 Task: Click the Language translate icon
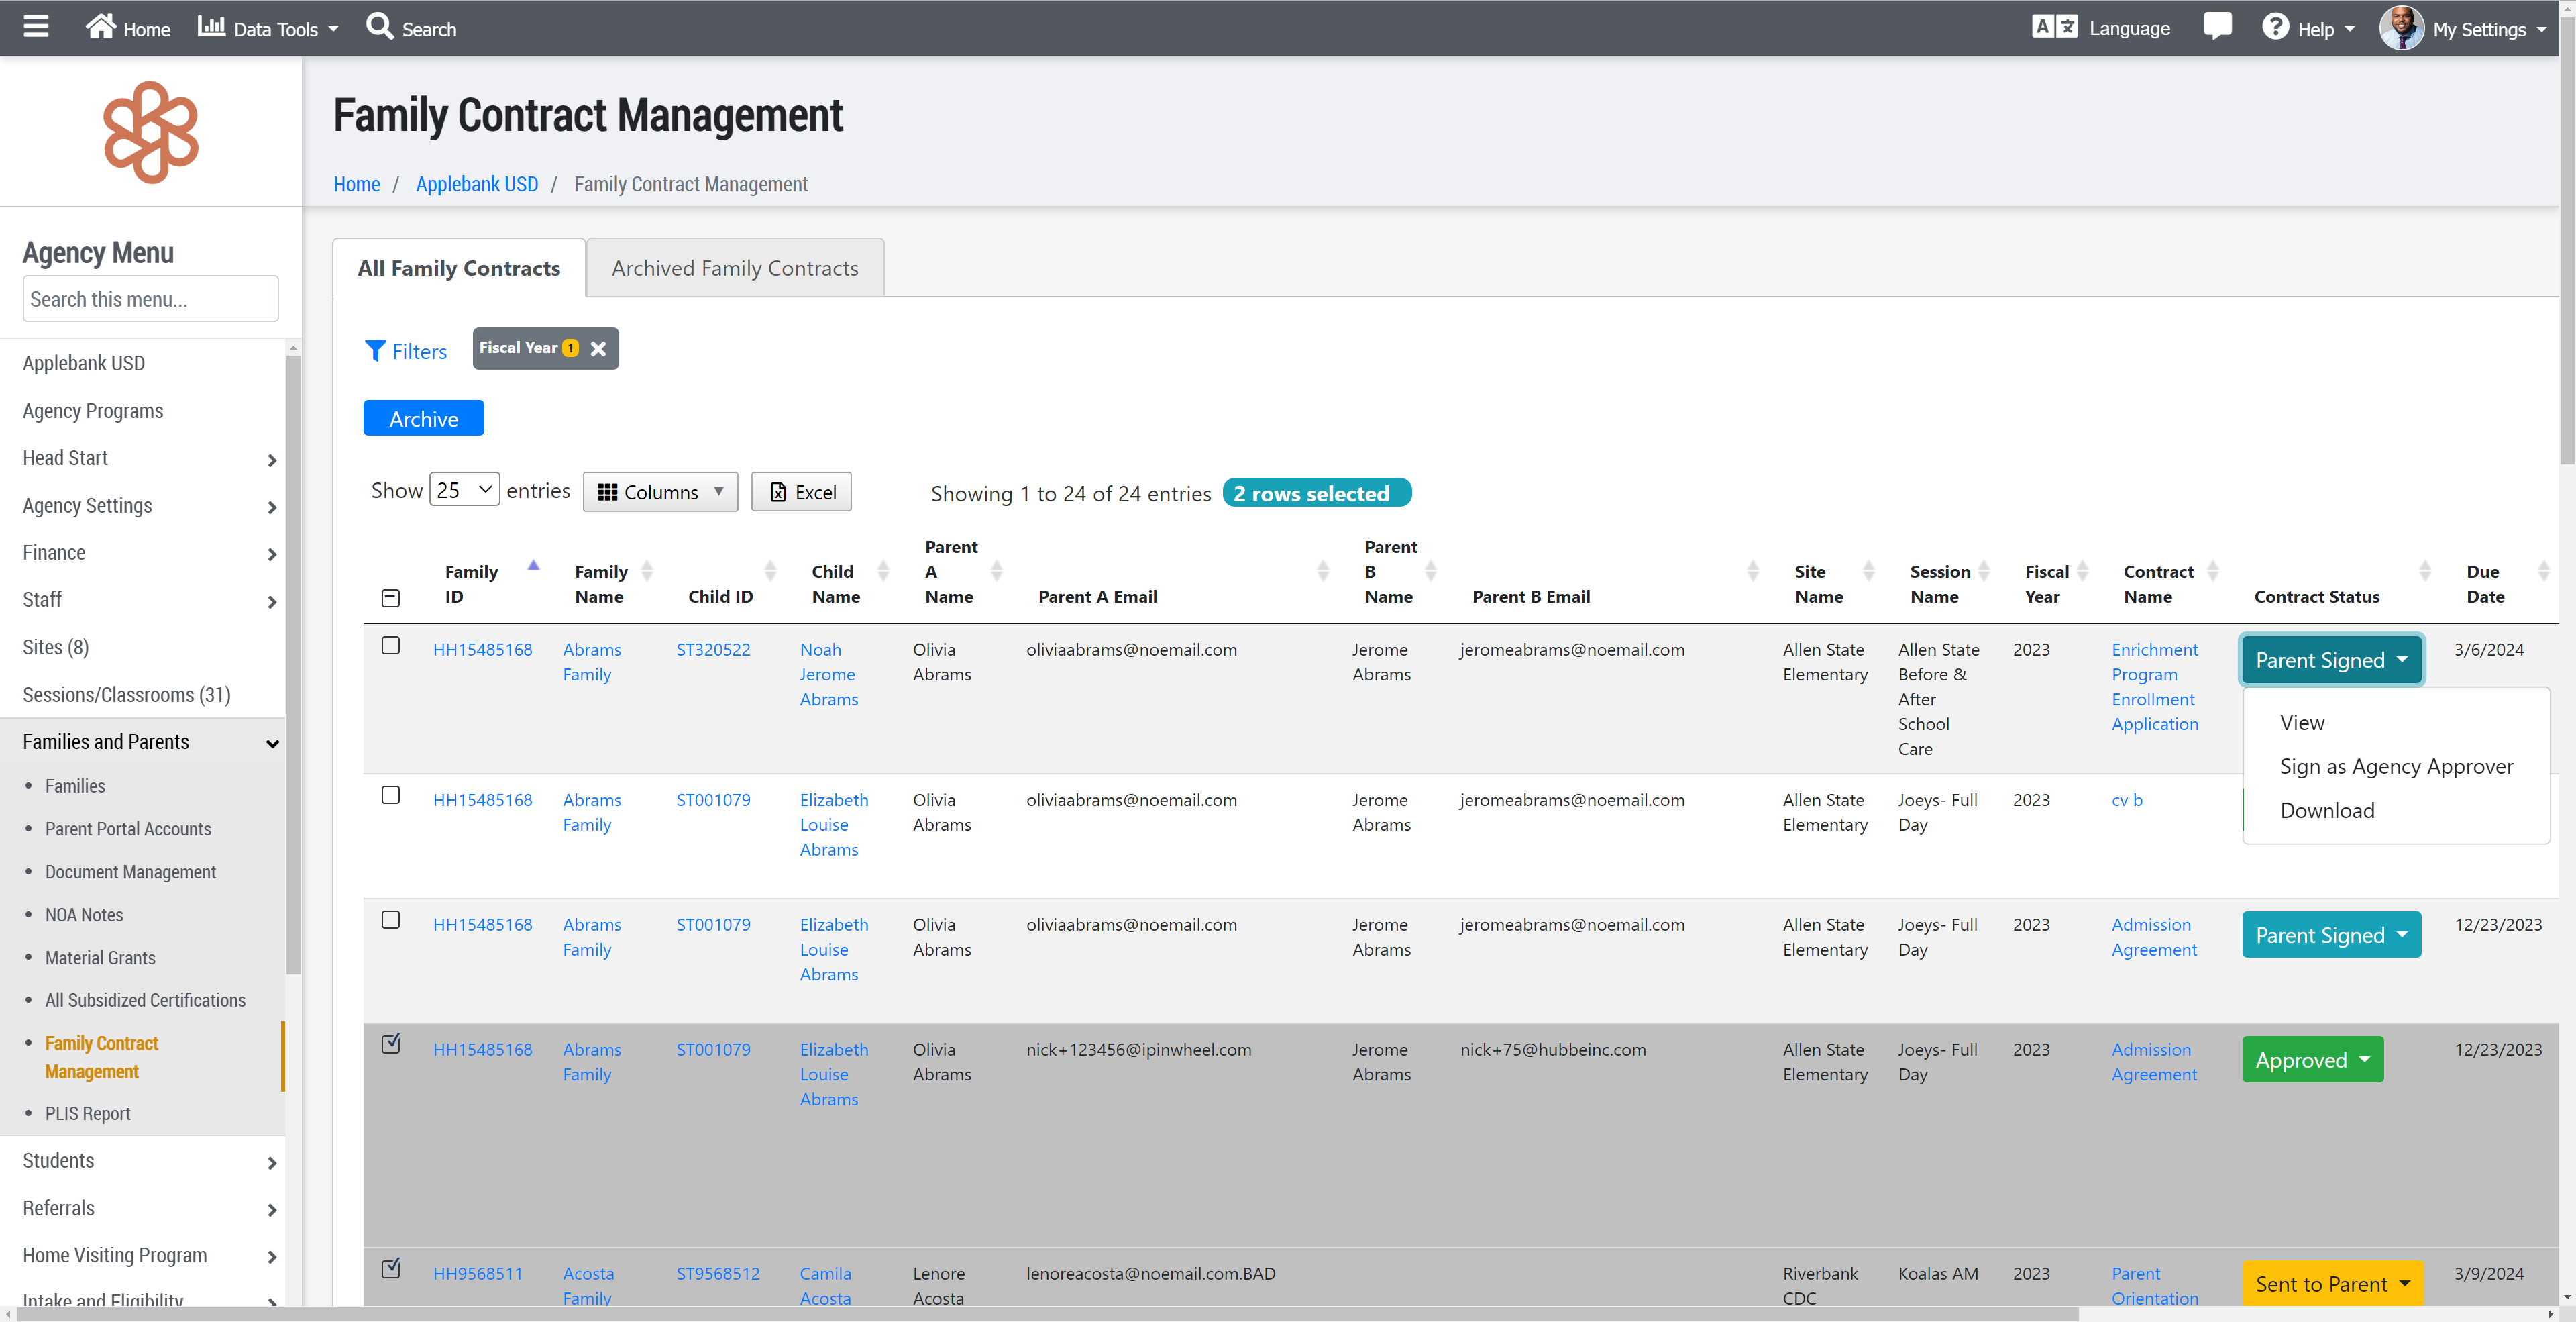[2054, 27]
